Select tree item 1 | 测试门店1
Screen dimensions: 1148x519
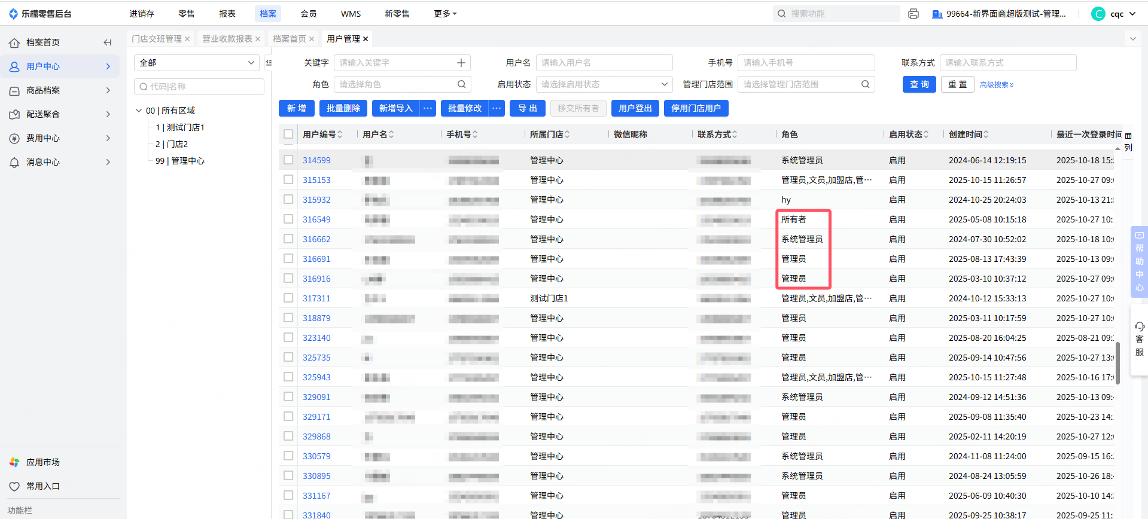[180, 127]
